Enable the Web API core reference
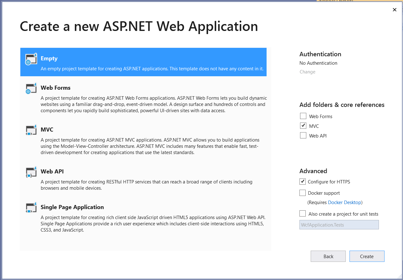This screenshot has width=403, height=280. click(x=303, y=135)
